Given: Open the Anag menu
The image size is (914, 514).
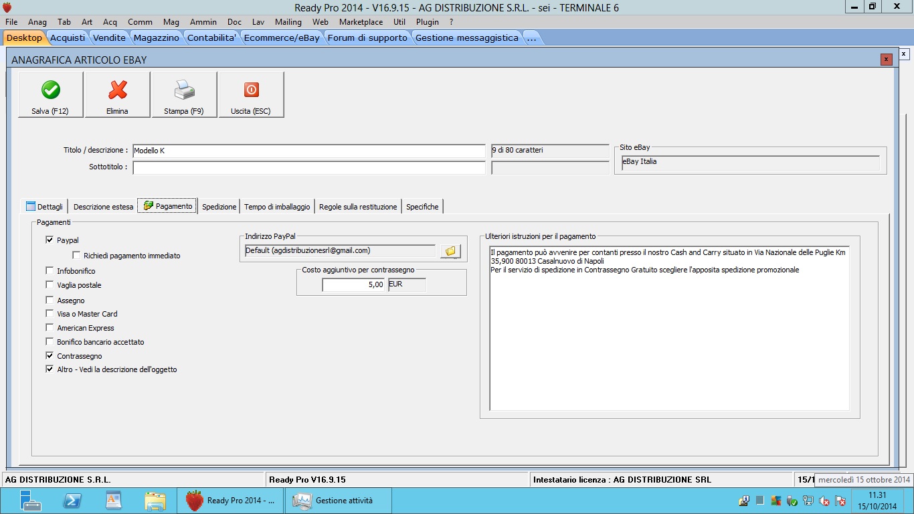Looking at the screenshot, I should 37,22.
